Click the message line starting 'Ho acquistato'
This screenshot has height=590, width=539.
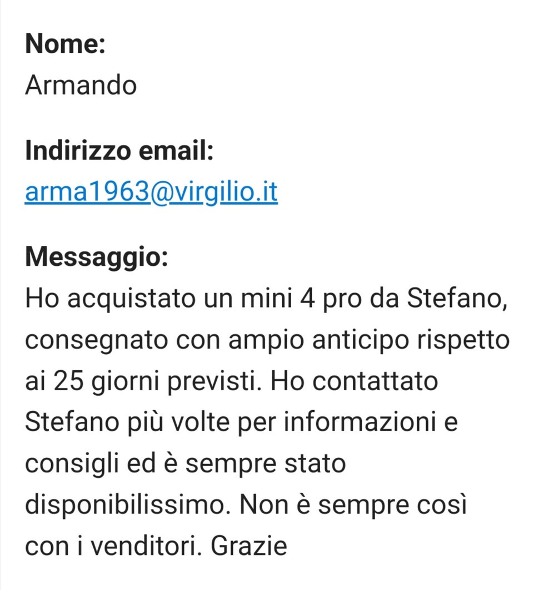tap(266, 299)
